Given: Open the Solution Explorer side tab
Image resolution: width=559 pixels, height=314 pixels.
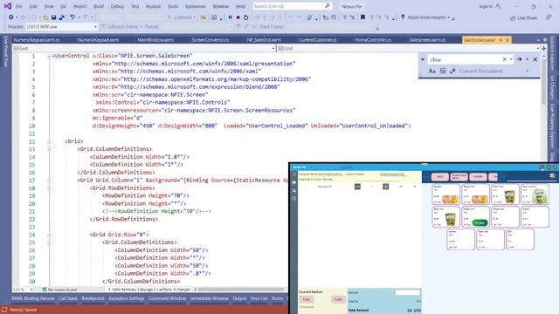Looking at the screenshot, I should click(x=553, y=53).
